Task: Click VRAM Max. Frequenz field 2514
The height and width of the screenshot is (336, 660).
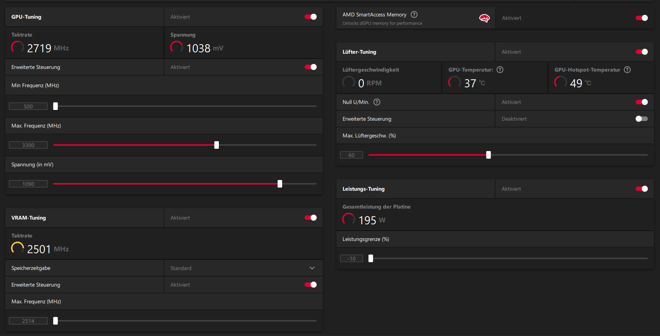Action: (28, 321)
